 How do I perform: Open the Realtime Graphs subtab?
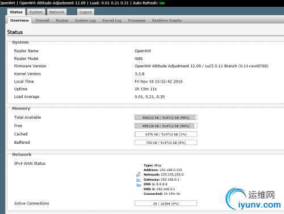coord(166,20)
